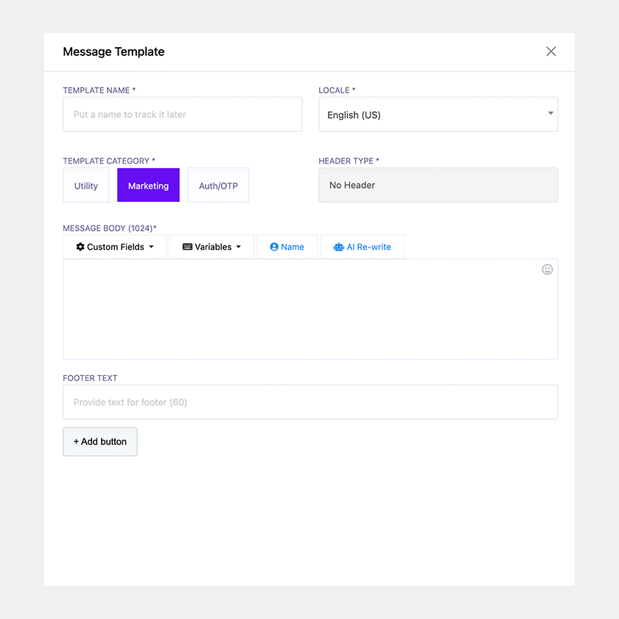Click the gear icon on Custom Fields

80,247
